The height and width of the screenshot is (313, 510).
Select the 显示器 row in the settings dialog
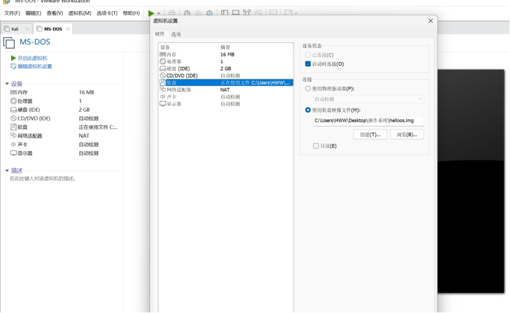226,104
